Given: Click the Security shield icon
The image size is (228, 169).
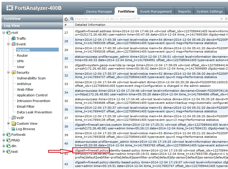Looking at the screenshot, I should [13, 72].
